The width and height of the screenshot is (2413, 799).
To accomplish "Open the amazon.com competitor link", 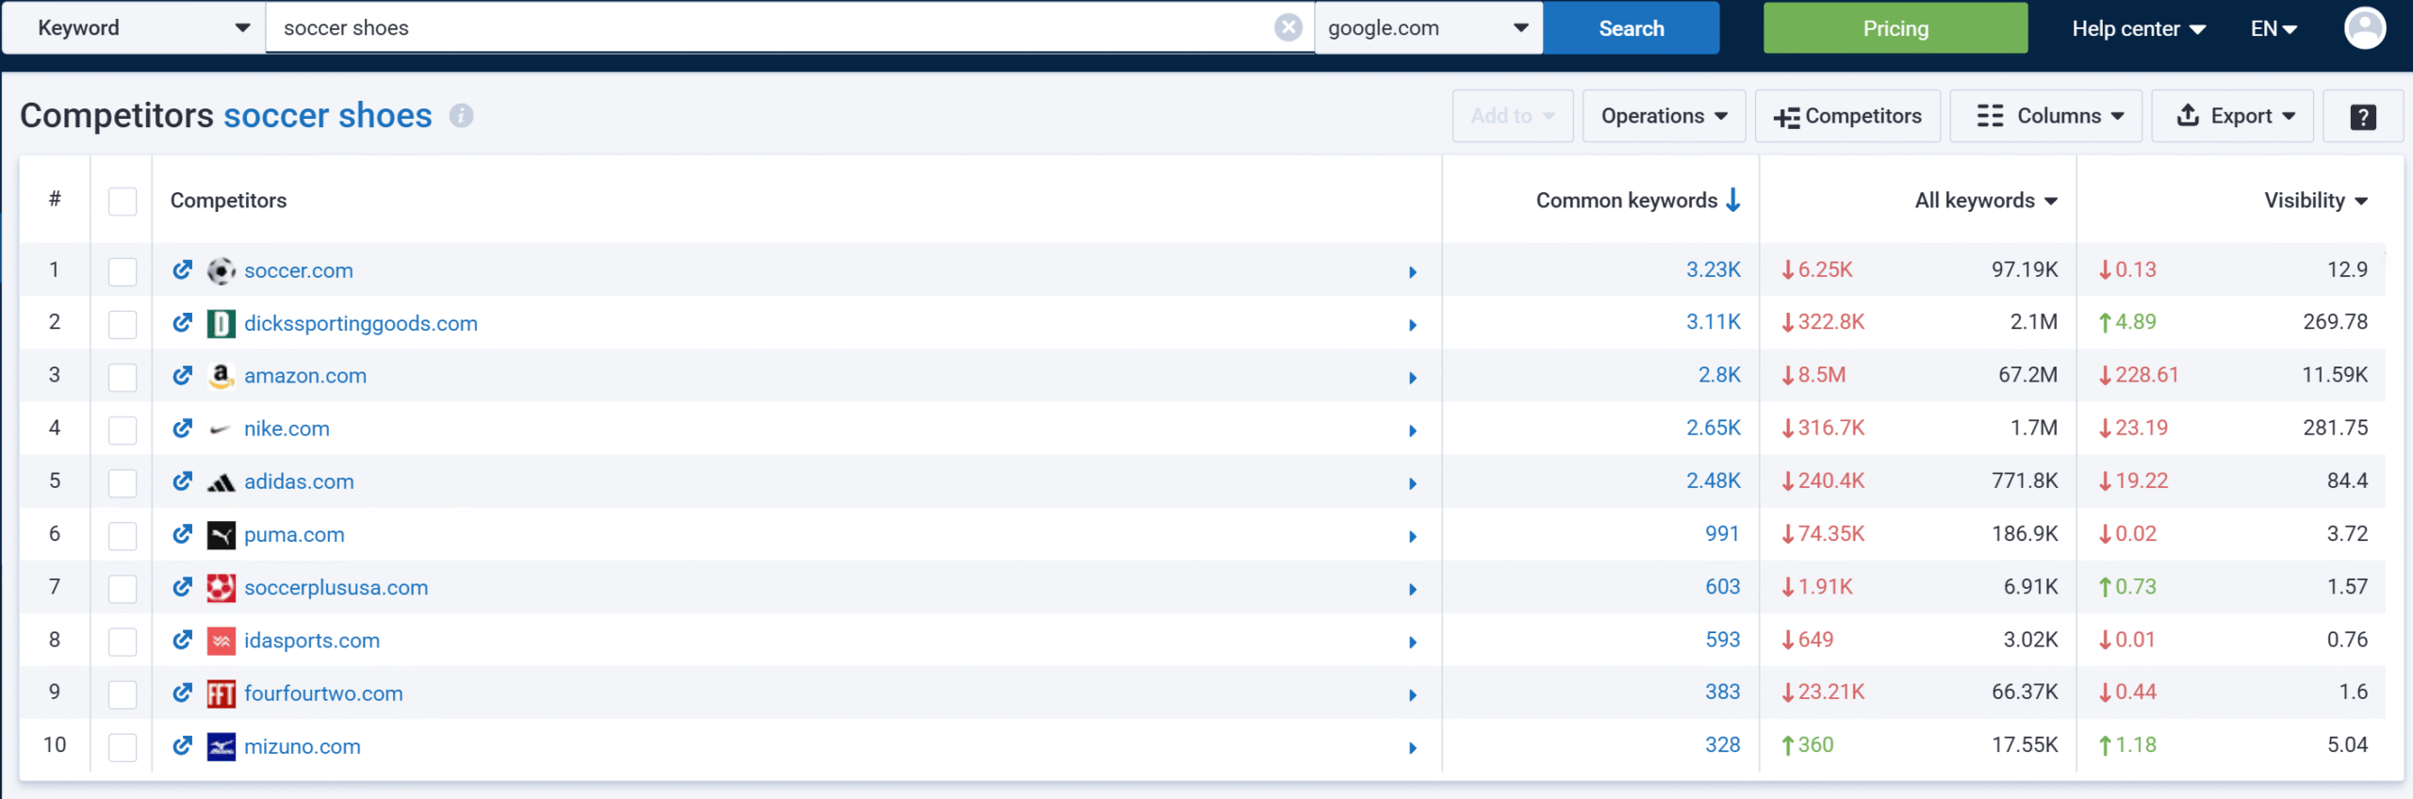I will click(305, 375).
